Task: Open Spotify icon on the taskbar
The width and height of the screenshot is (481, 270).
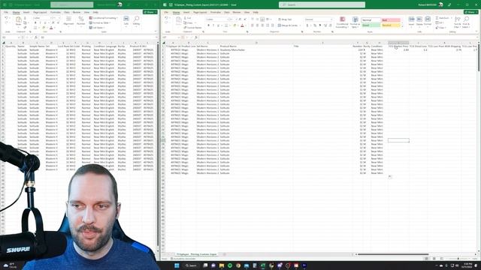Action: click(230, 265)
